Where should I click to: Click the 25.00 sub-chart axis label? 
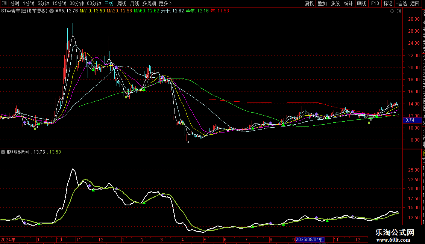point(414,170)
